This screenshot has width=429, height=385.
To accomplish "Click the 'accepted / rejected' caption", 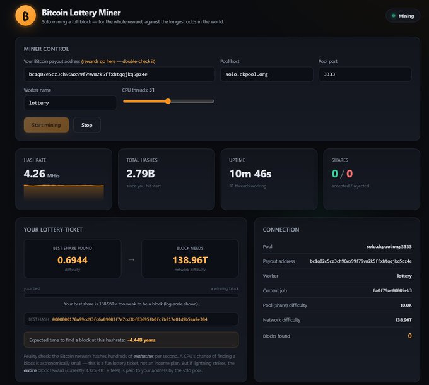I will pos(350,186).
